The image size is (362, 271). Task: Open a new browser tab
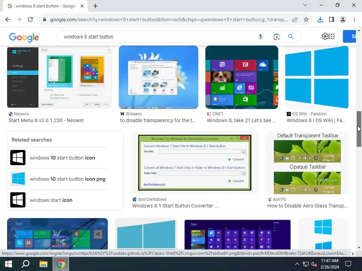(x=95, y=6)
